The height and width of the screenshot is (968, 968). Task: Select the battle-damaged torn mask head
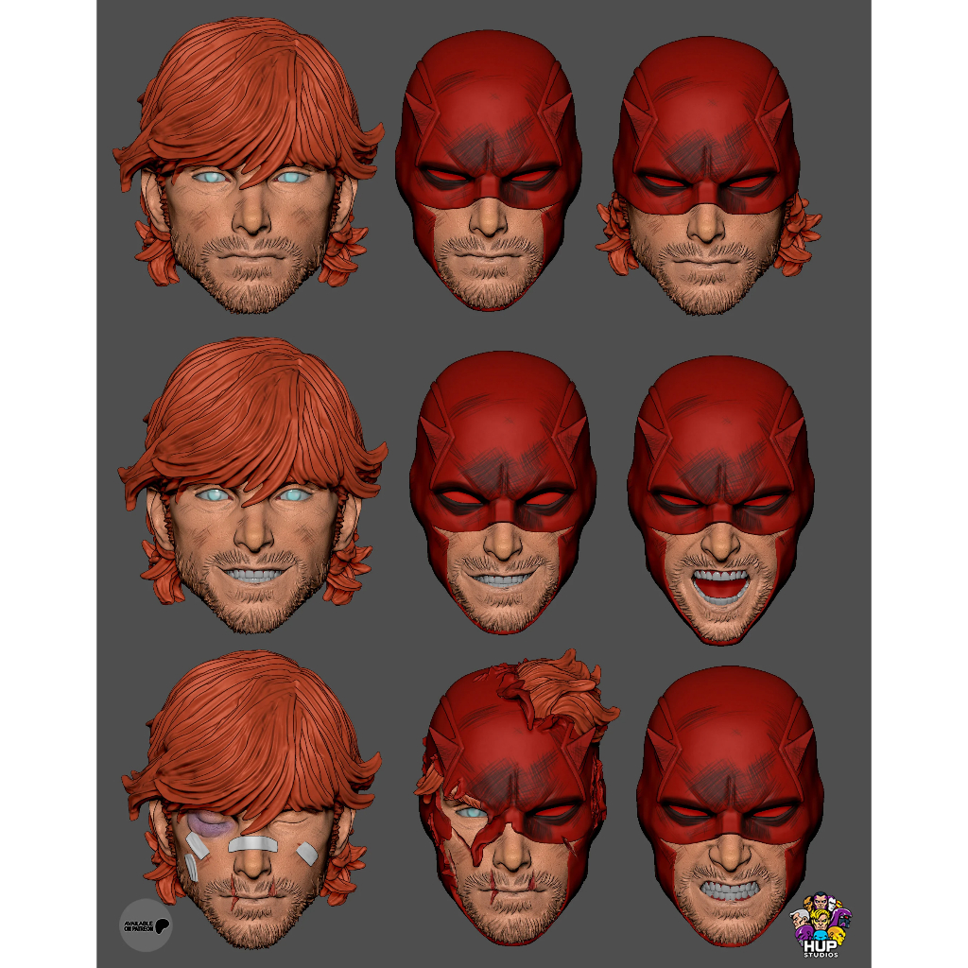(x=516, y=796)
